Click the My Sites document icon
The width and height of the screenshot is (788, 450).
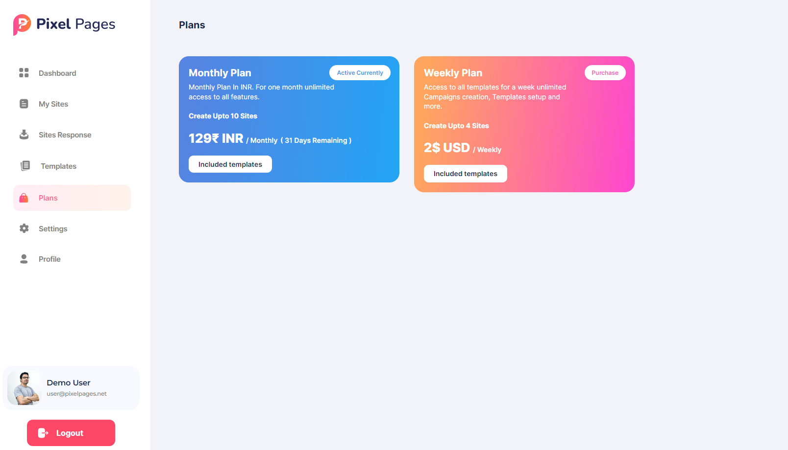pos(24,104)
